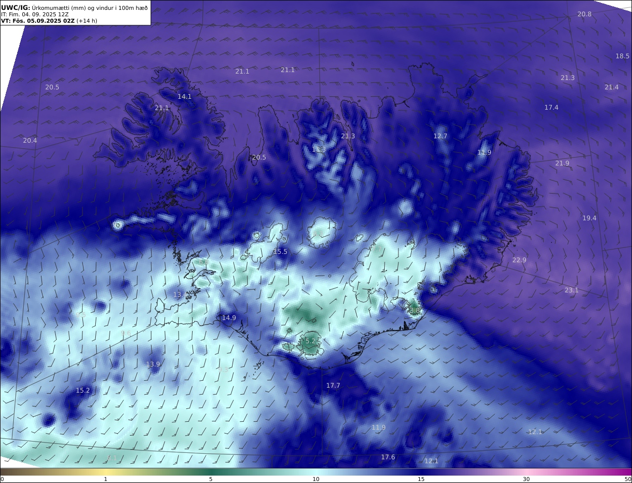632x483 pixels.
Task: Click the colour bar tick labelled 15
Action: (x=421, y=479)
